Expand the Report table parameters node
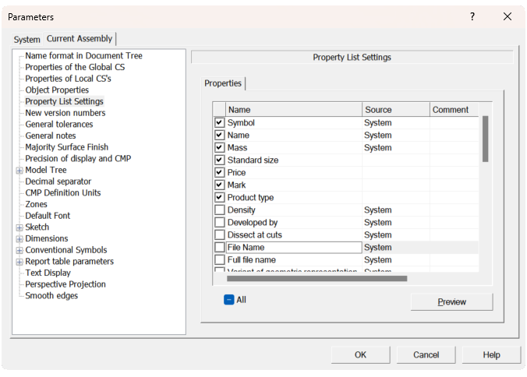Screen dimensions: 527x377 [19, 262]
